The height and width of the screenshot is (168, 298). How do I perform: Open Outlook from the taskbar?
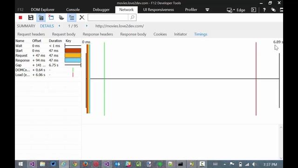117,164
